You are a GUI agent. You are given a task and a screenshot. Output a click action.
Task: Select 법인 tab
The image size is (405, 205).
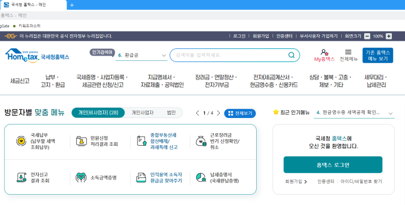pyautogui.click(x=171, y=113)
